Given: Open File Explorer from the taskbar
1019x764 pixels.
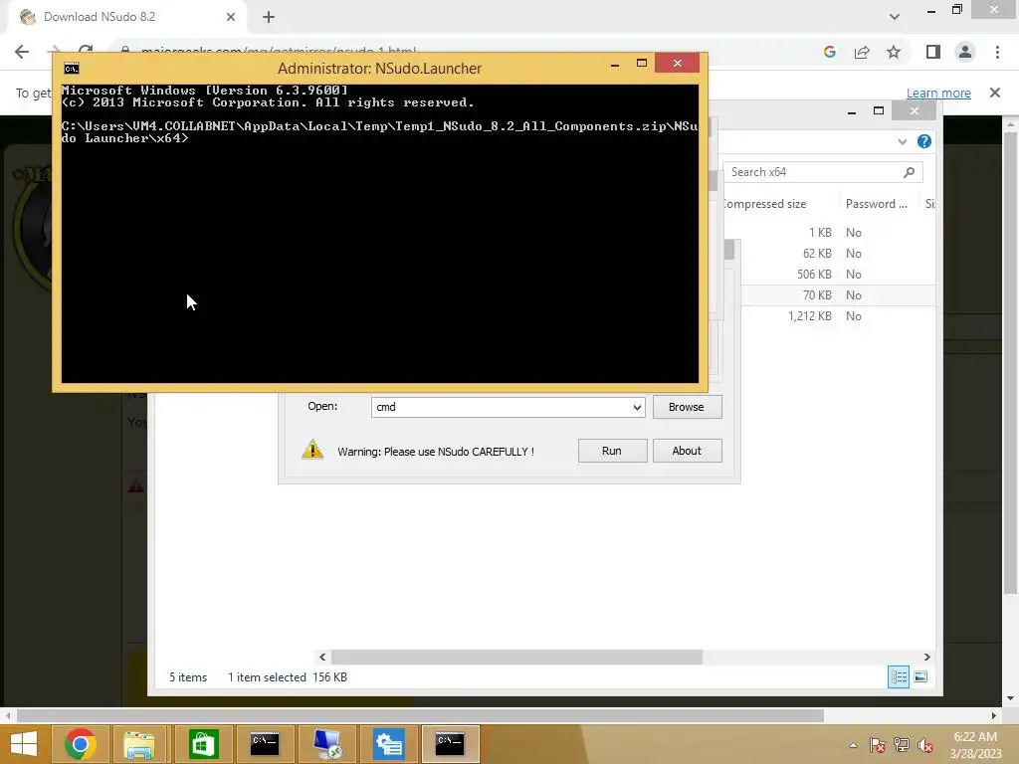Looking at the screenshot, I should tap(139, 744).
